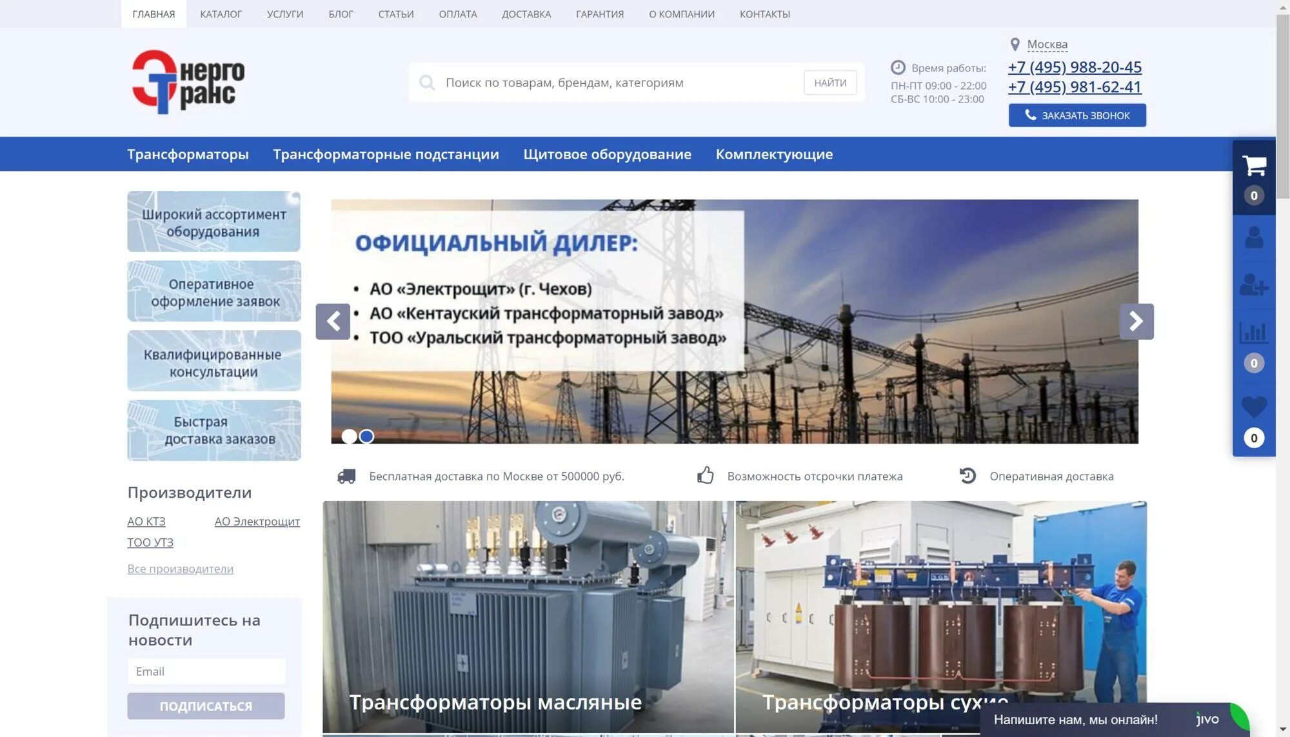Open the КАТАЛОГ top menu item

[x=221, y=14]
